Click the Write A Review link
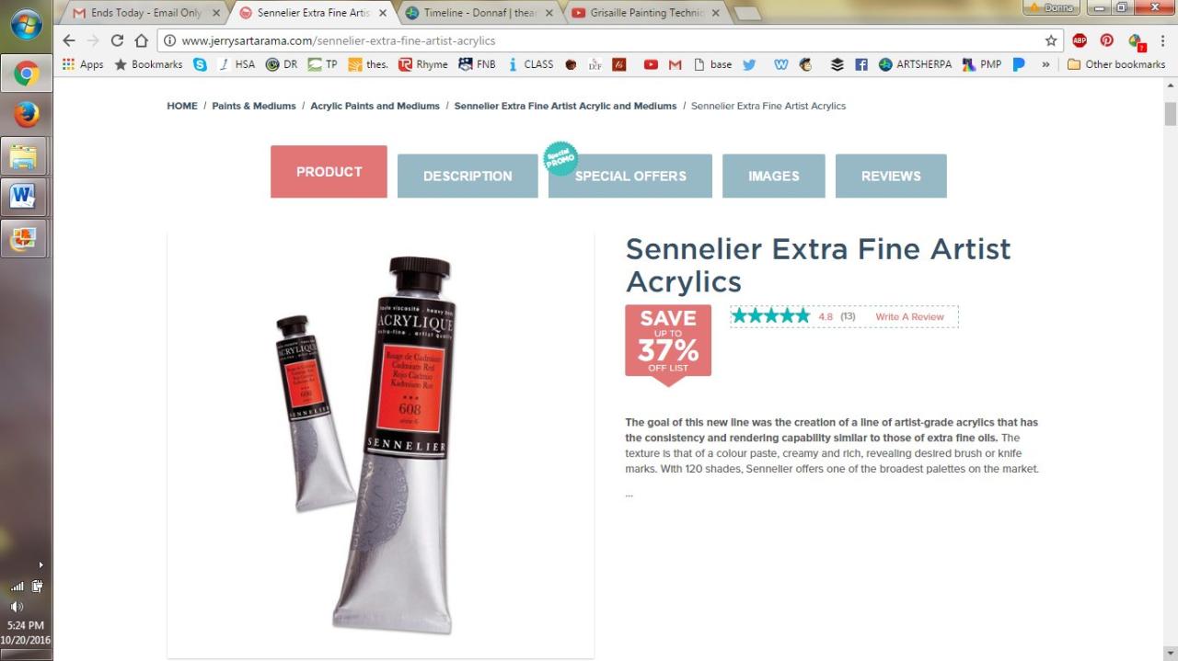Image resolution: width=1178 pixels, height=661 pixels. (x=909, y=317)
